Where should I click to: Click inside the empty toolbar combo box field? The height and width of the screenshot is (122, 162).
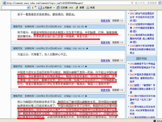coord(14,7)
